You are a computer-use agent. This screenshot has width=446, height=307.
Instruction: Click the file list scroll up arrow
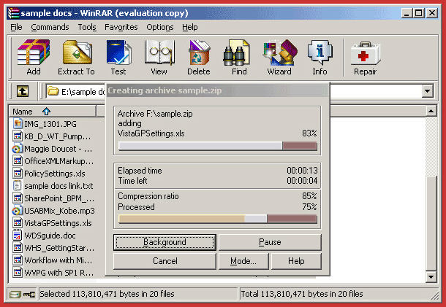[x=431, y=111]
